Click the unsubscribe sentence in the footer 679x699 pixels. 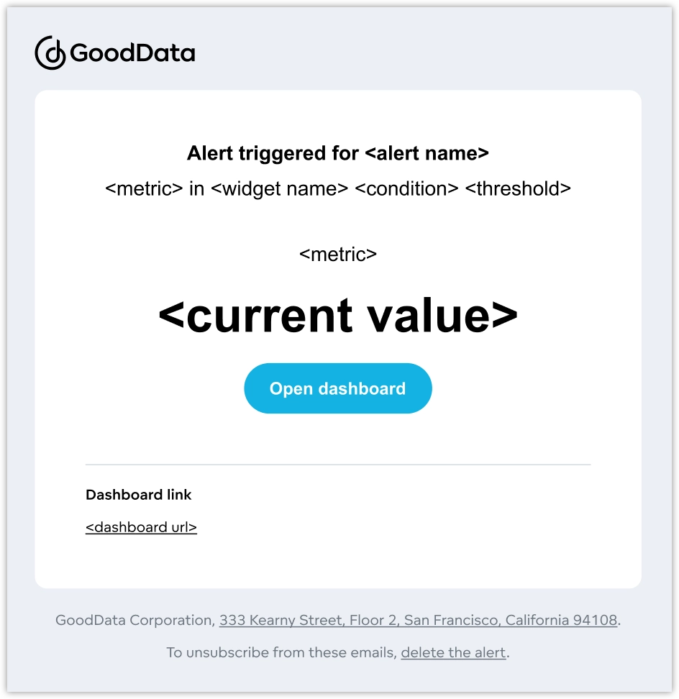(337, 652)
